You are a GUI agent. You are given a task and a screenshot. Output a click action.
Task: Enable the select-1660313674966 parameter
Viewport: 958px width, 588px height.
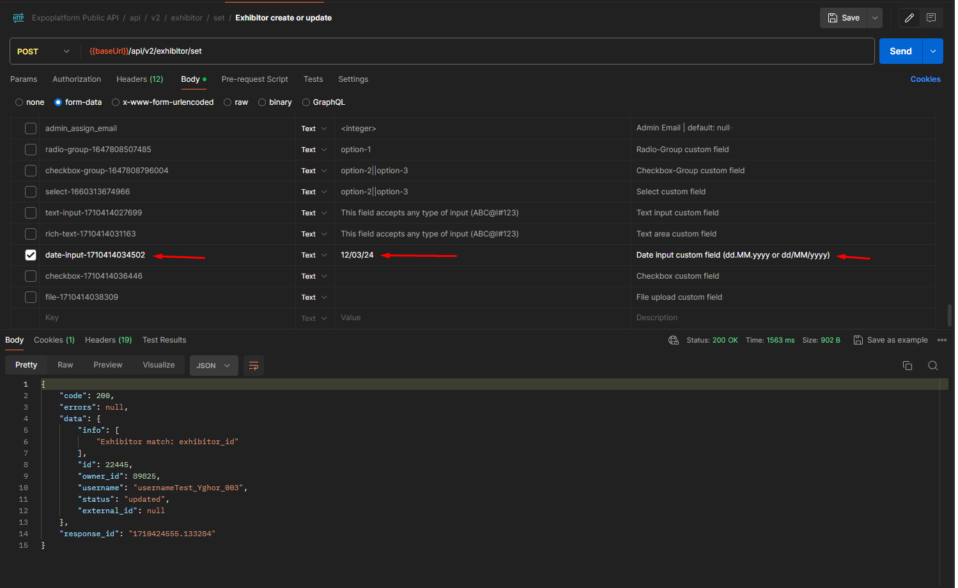pos(30,191)
